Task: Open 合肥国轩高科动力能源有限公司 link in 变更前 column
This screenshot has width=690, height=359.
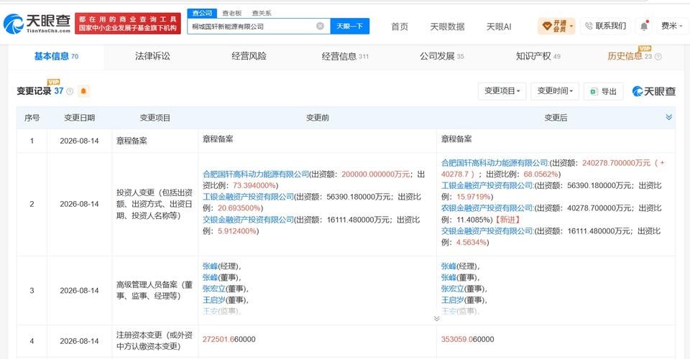Action: click(256, 174)
